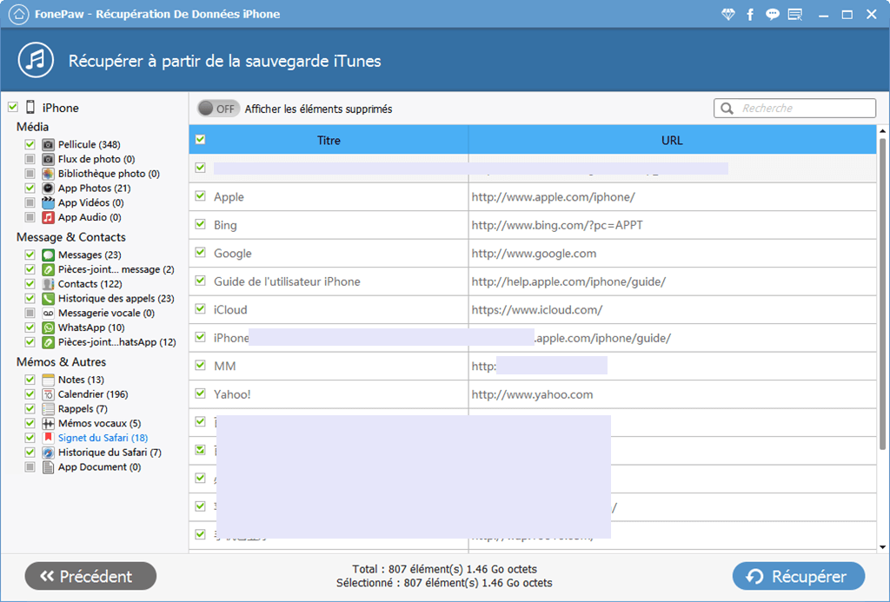Uncheck the Notes (13) checkbox
This screenshot has height=602, width=890.
[30, 379]
